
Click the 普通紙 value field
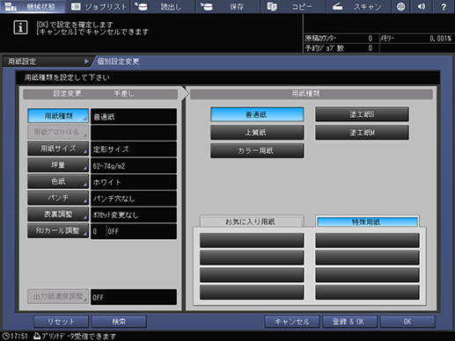click(134, 116)
